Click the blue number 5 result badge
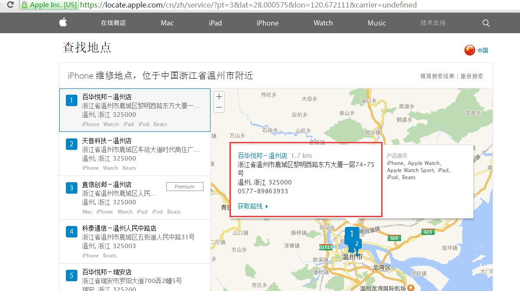520x291 pixels. coord(71,276)
